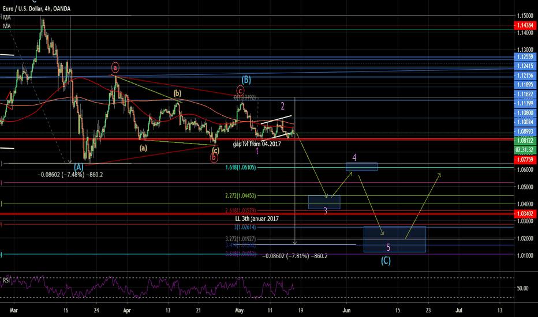538x317 pixels.
Task: Select the red 1.07759 price label
Action: click(525, 159)
